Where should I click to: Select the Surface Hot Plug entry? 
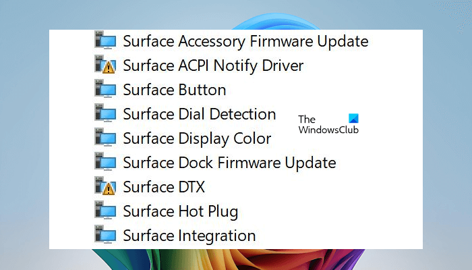pyautogui.click(x=180, y=211)
